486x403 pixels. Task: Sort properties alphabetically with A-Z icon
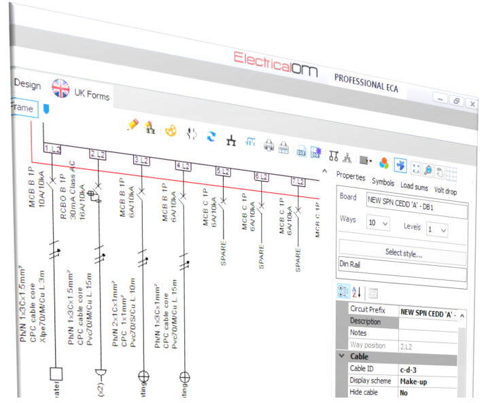(x=356, y=292)
